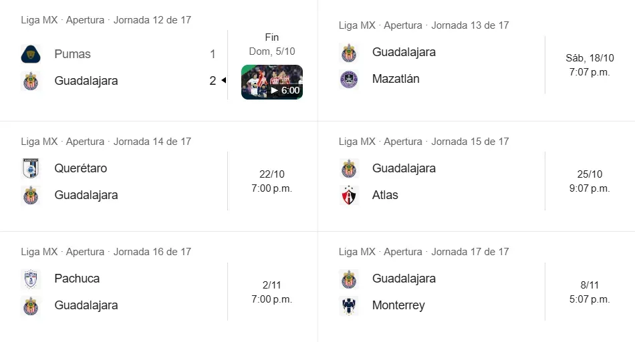This screenshot has height=342, width=635.
Task: Click the Pumas team crest icon
Action: (x=31, y=54)
